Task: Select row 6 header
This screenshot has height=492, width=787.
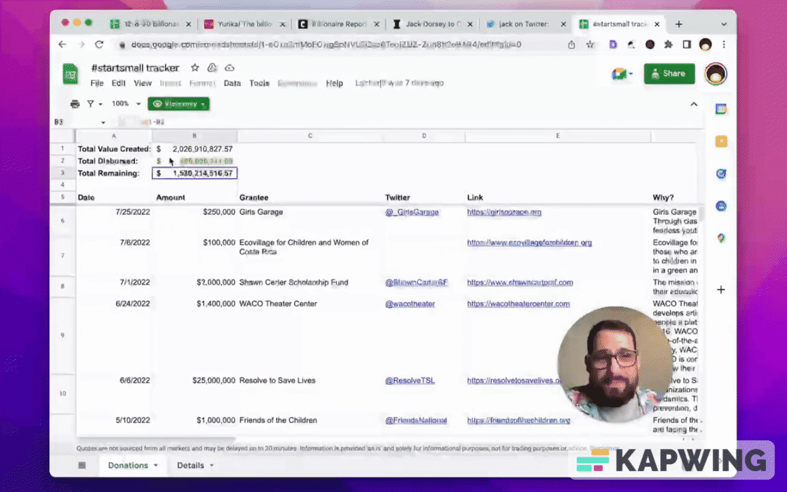Action: [x=63, y=220]
